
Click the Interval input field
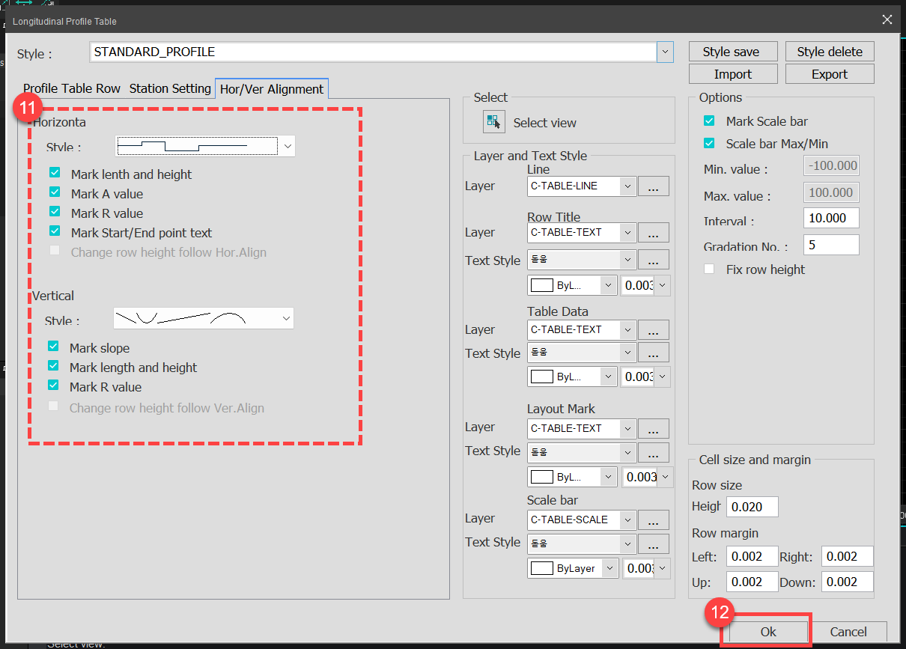point(831,218)
